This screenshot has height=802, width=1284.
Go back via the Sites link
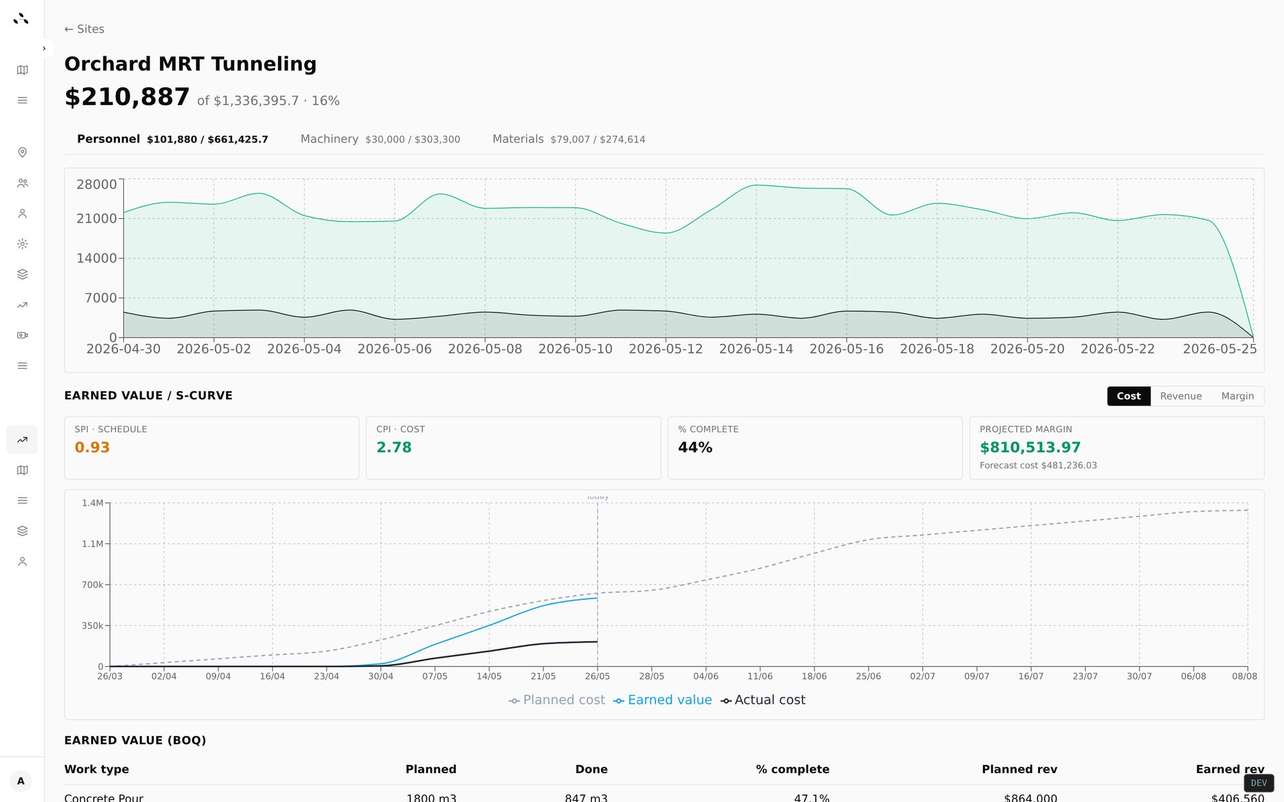[x=84, y=29]
